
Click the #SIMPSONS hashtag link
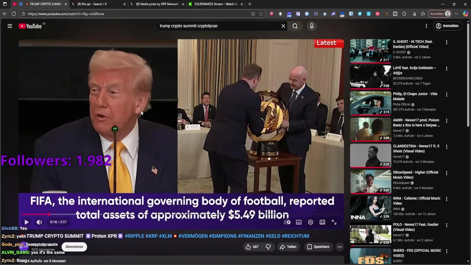coord(223,236)
